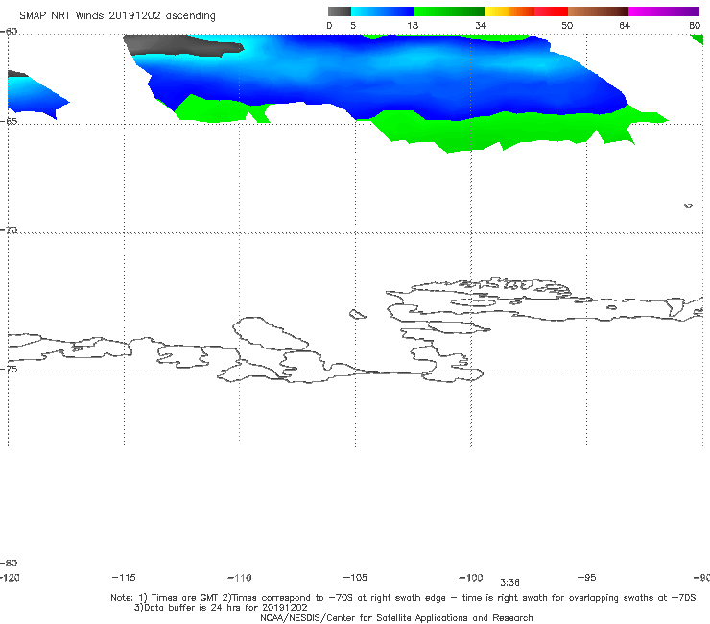Click the large oval island outline near -109
This screenshot has height=624, width=710.
pyautogui.click(x=271, y=333)
